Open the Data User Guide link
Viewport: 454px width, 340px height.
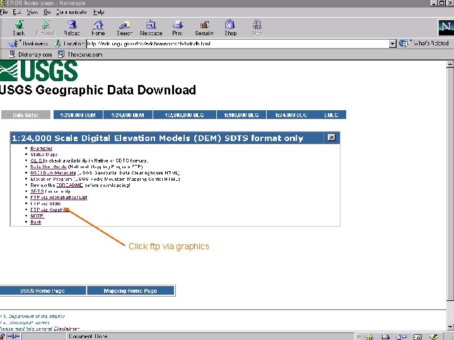pos(49,166)
